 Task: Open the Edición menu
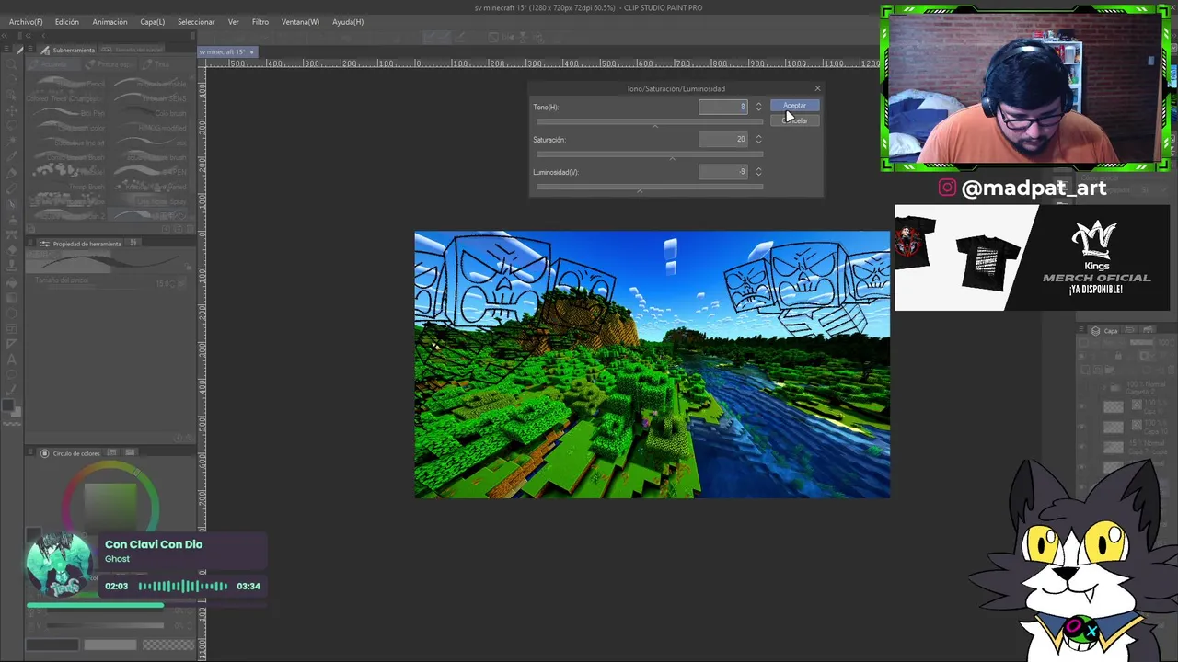point(66,21)
